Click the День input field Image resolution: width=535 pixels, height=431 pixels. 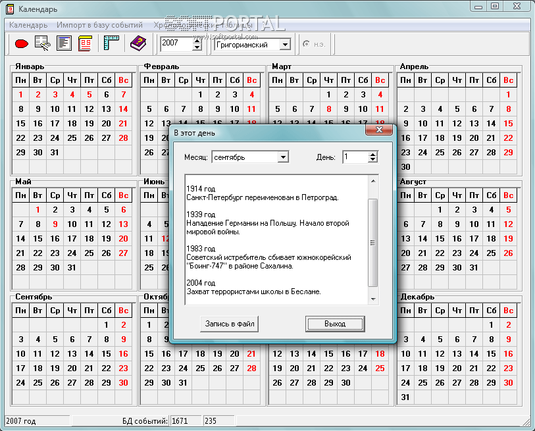(356, 157)
